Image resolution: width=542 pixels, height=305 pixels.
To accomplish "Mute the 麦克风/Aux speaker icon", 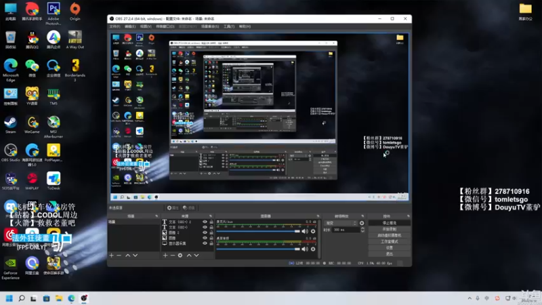I will point(304,231).
